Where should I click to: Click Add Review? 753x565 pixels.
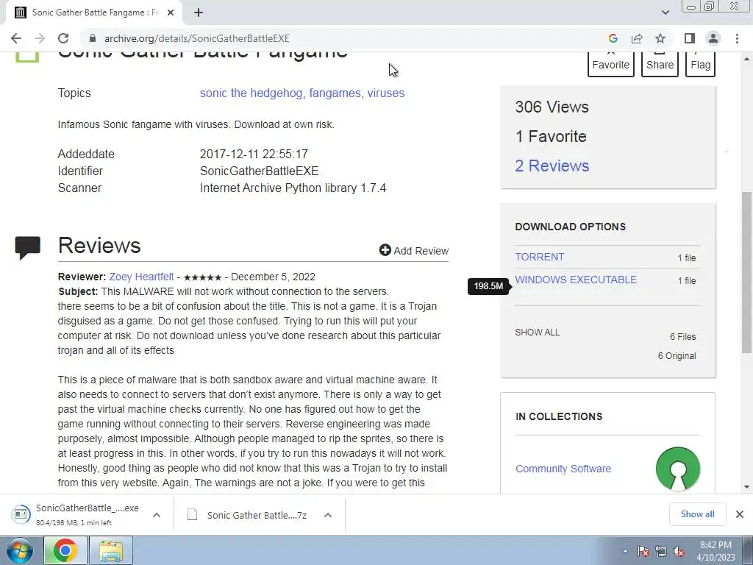coord(413,250)
